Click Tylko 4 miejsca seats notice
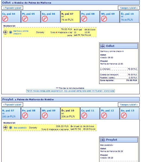 pyautogui.click(x=61, y=34)
